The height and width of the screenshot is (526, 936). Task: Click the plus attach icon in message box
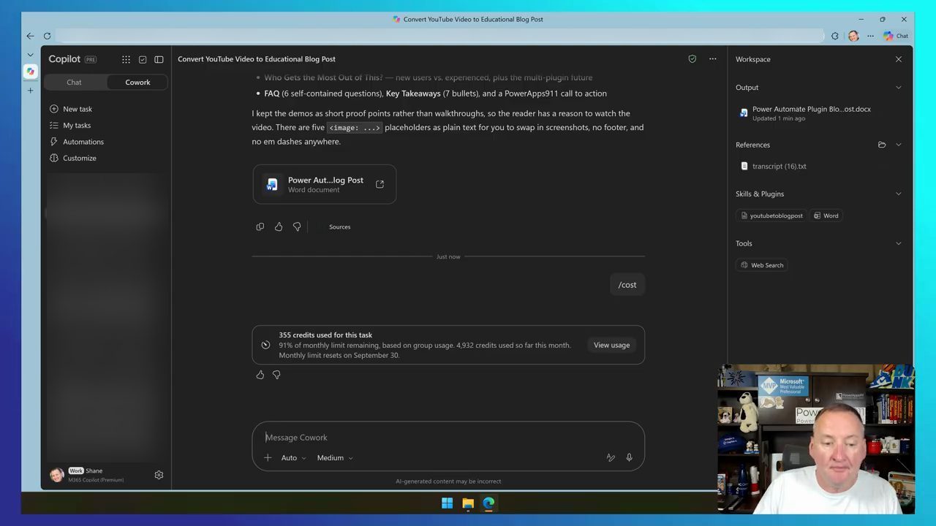[x=268, y=457]
